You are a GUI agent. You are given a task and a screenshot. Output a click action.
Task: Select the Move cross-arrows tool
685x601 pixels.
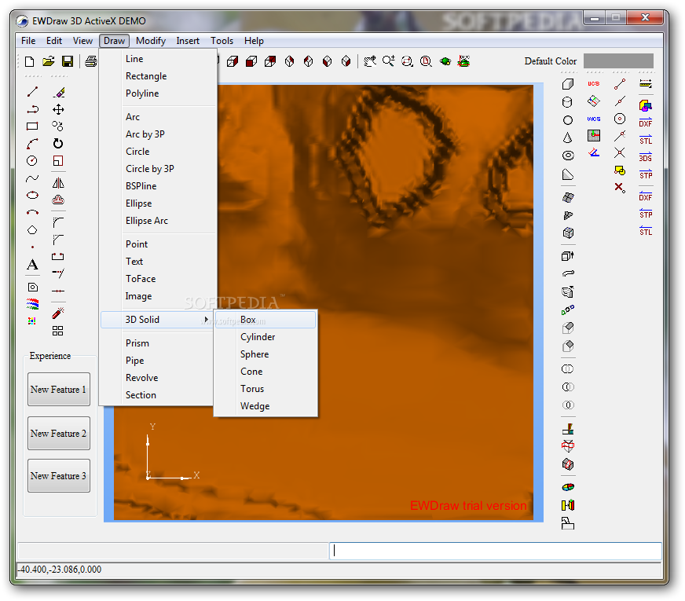[58, 109]
